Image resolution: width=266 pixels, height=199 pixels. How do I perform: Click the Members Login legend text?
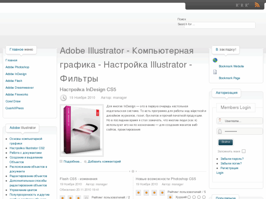(236, 108)
